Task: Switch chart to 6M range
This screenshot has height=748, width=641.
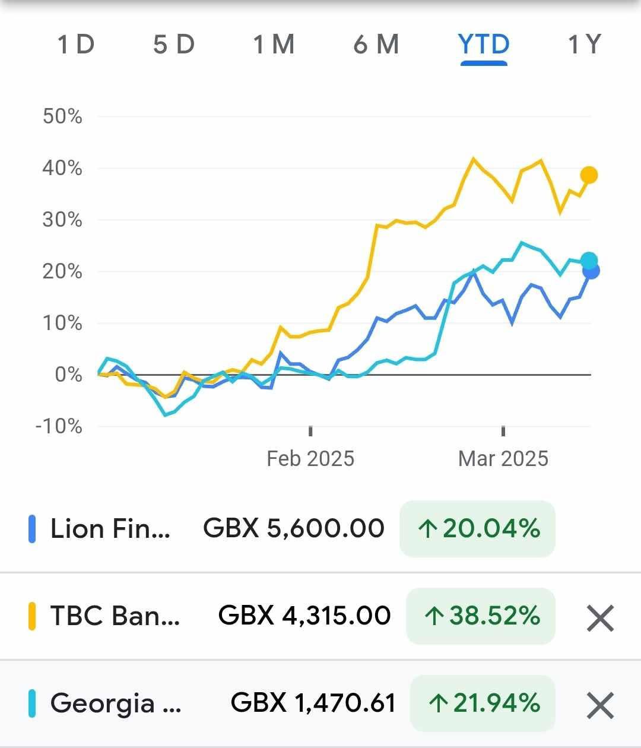Action: pyautogui.click(x=376, y=45)
